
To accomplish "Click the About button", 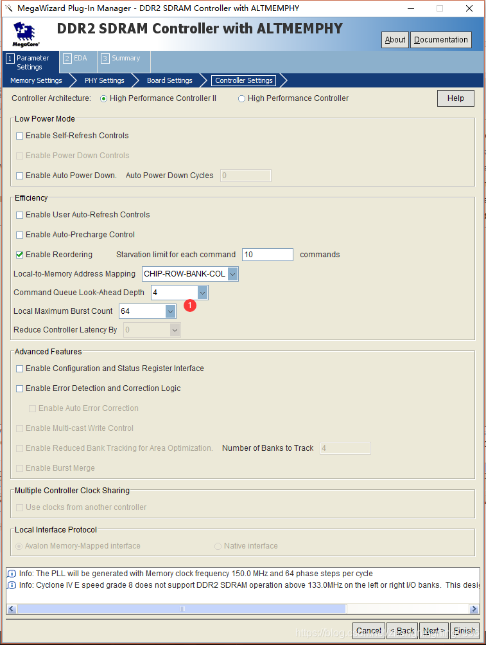I will pyautogui.click(x=395, y=40).
